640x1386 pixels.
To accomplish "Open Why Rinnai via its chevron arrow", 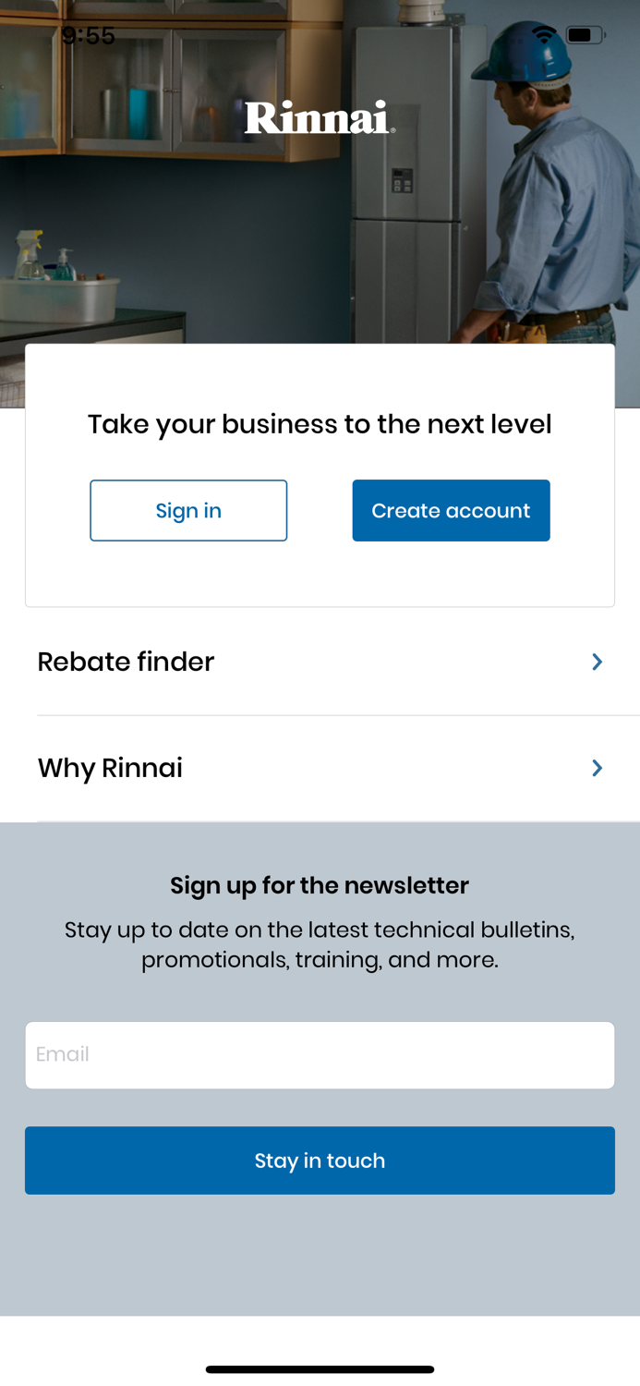I will (x=598, y=768).
